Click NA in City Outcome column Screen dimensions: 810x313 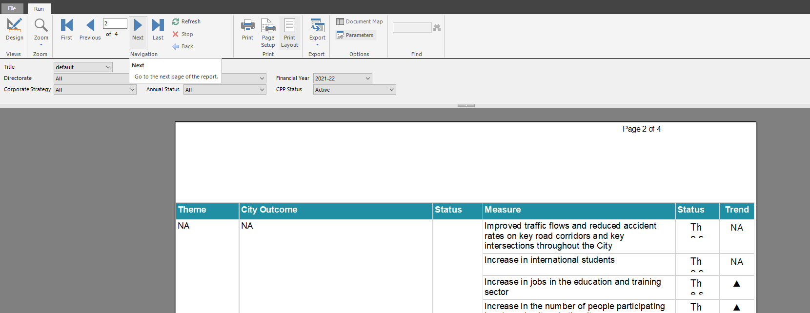[x=247, y=226]
